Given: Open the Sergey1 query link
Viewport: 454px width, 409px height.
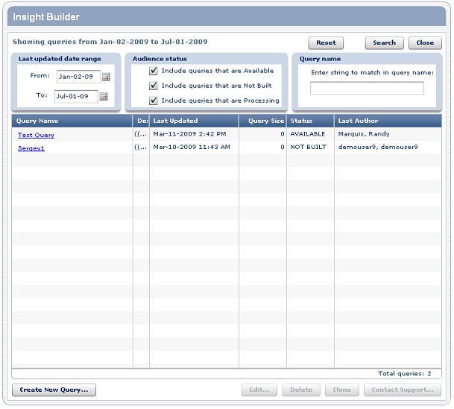Looking at the screenshot, I should [31, 148].
